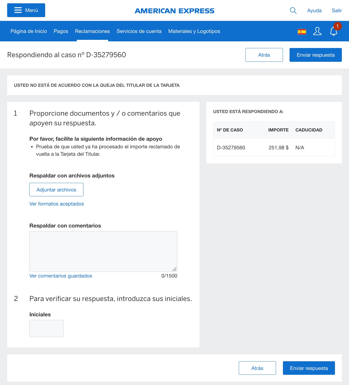Open the hamburger Menú button
Screen dimensions: 349x385
pos(26,10)
